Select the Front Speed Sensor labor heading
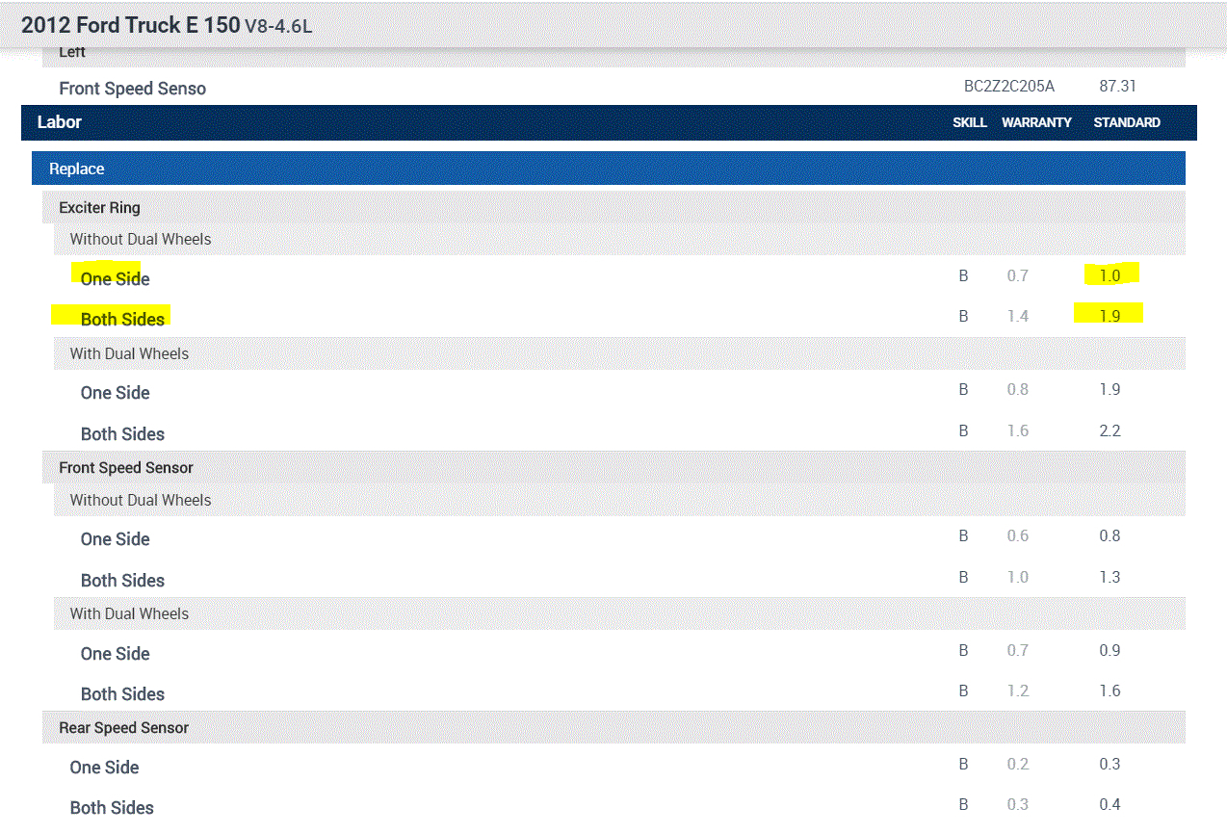Viewport: 1227px width, 834px height. tap(126, 468)
